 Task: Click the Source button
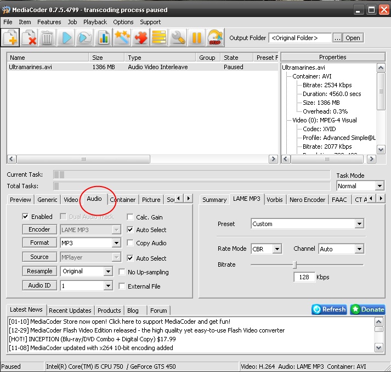(x=39, y=257)
